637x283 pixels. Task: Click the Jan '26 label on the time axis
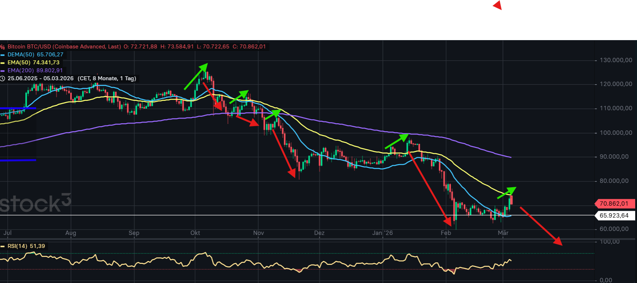coord(382,233)
